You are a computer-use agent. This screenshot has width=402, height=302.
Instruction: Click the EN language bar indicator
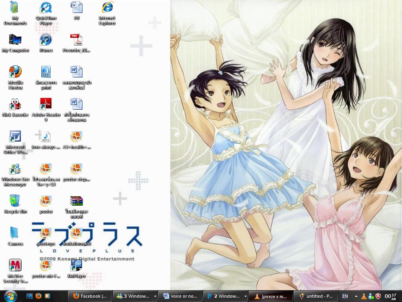click(x=345, y=296)
